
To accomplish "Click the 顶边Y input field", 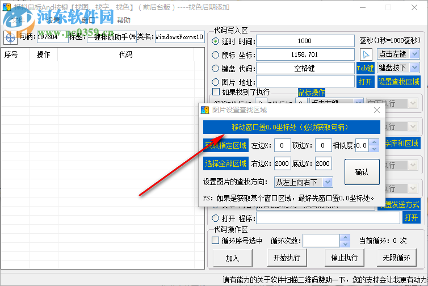I will click(x=323, y=145).
